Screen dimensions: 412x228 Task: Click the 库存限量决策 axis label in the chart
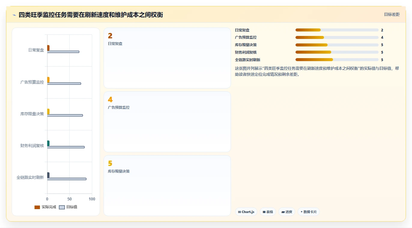32,114
